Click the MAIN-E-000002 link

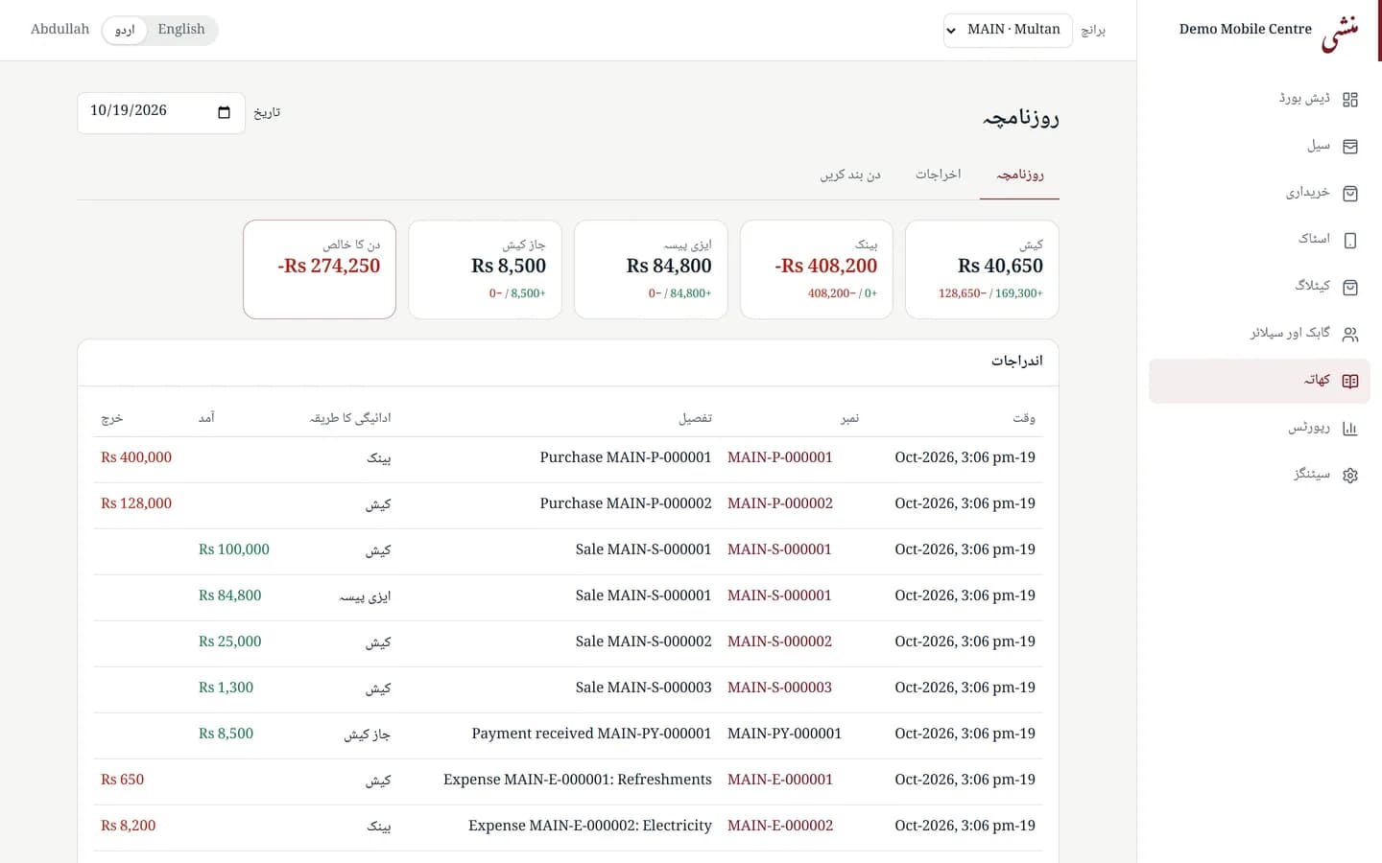click(x=780, y=826)
